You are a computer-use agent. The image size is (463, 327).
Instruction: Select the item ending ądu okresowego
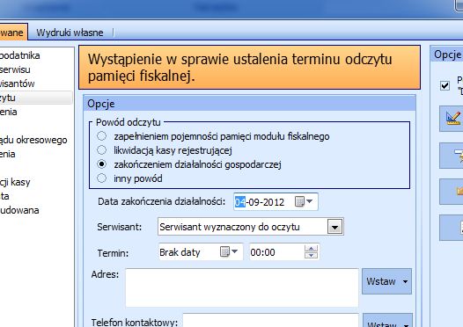pos(33,140)
